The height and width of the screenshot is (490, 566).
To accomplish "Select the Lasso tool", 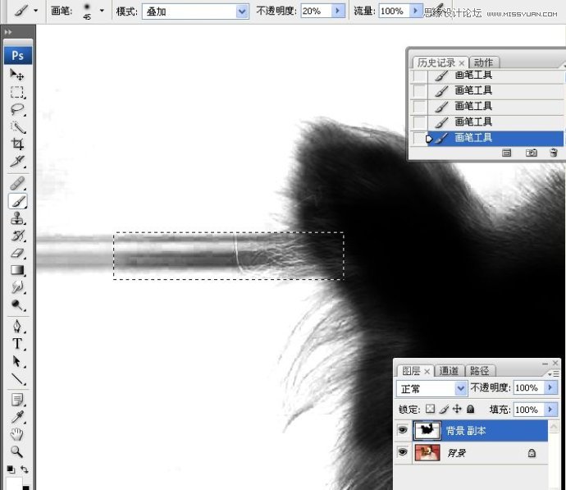I will point(16,109).
